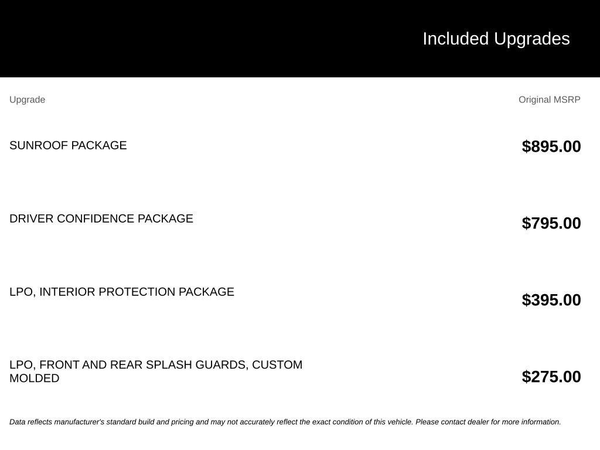Click the $395.00 price value
Screen dimensions: 600x450
[551, 299]
